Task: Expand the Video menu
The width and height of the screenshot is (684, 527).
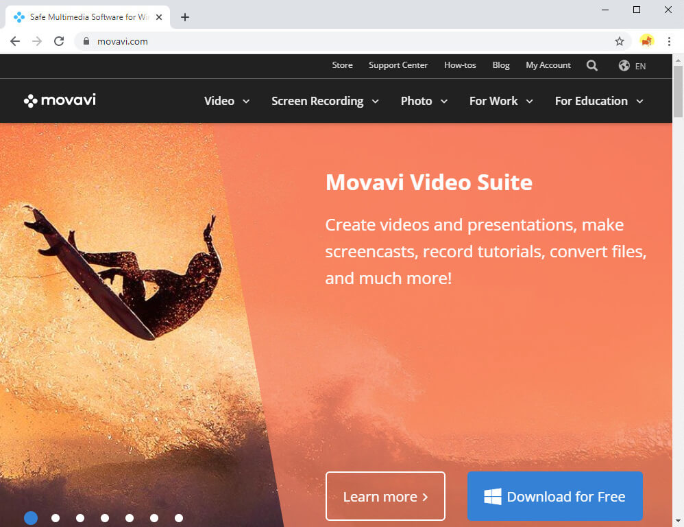Action: coord(227,101)
